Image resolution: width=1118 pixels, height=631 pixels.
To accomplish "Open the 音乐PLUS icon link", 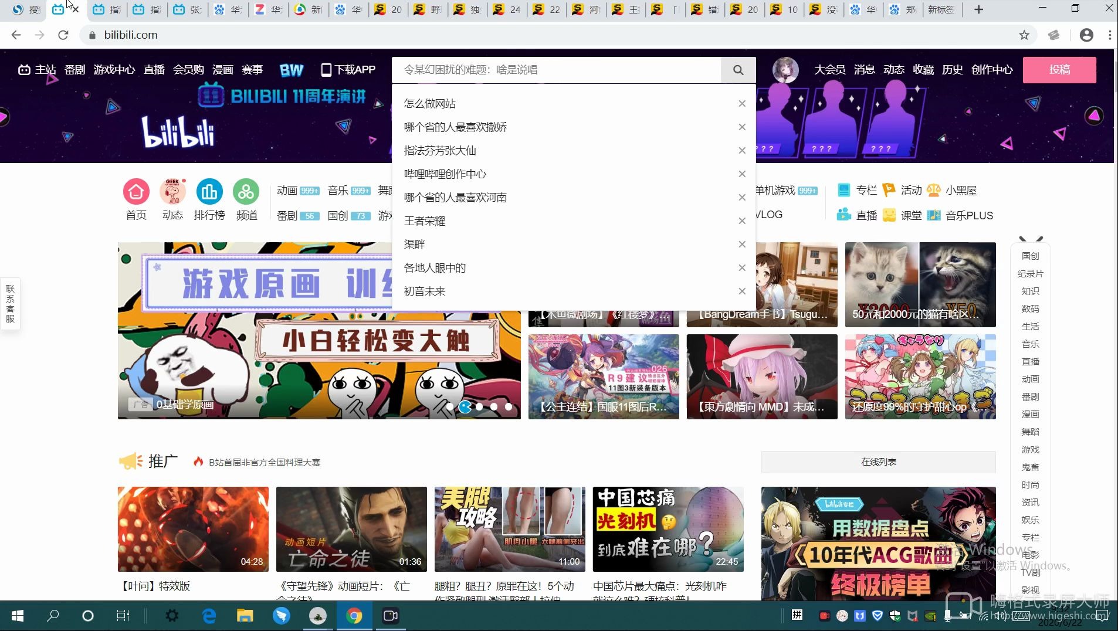I will pyautogui.click(x=960, y=215).
